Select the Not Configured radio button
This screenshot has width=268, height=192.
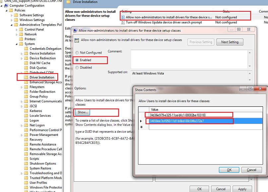click(77, 53)
